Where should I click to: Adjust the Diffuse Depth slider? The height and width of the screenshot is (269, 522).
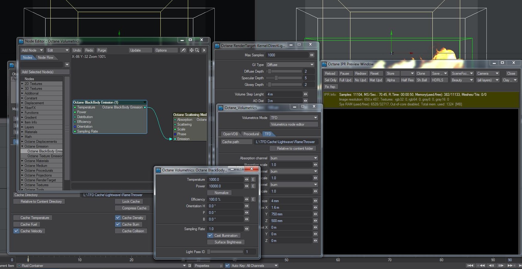pos(284,71)
